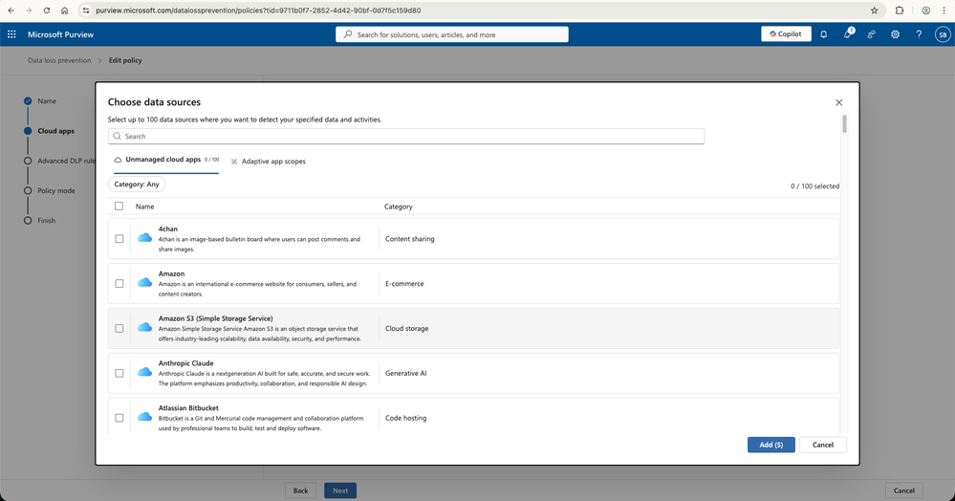Check the Amazon S3 row checkbox

(119, 329)
